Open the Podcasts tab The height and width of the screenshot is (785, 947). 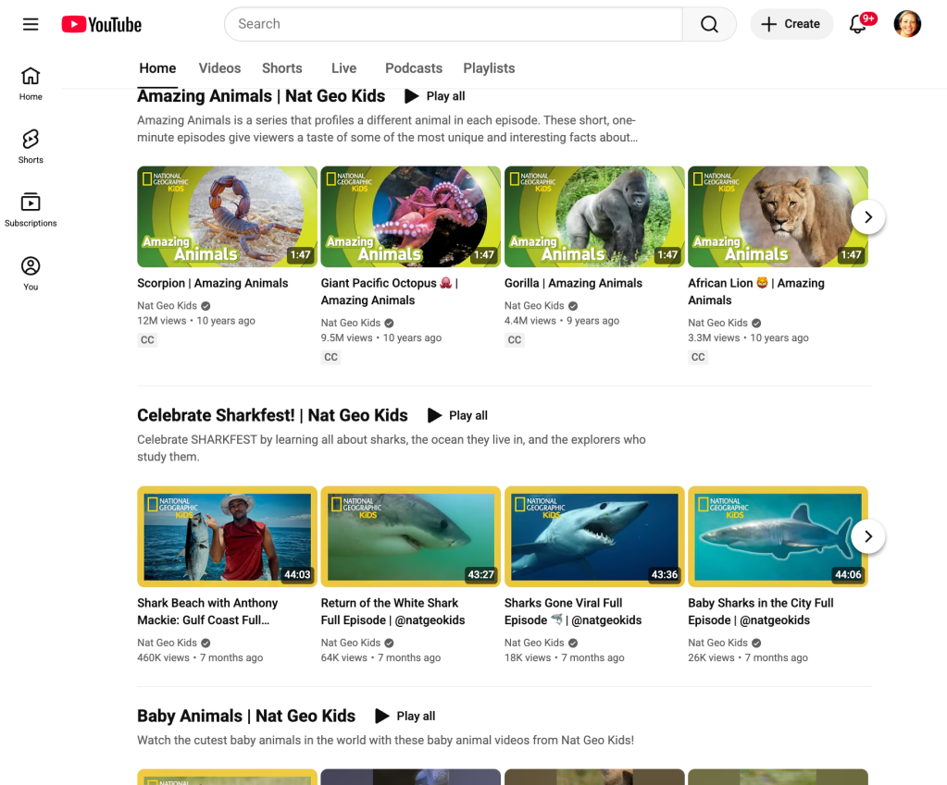point(413,68)
